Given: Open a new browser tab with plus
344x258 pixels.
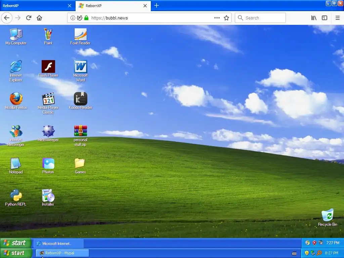Looking at the screenshot, I should click(157, 5).
